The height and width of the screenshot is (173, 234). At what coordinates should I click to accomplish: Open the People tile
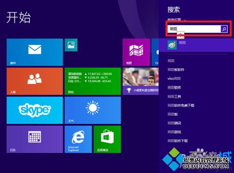tap(35, 81)
